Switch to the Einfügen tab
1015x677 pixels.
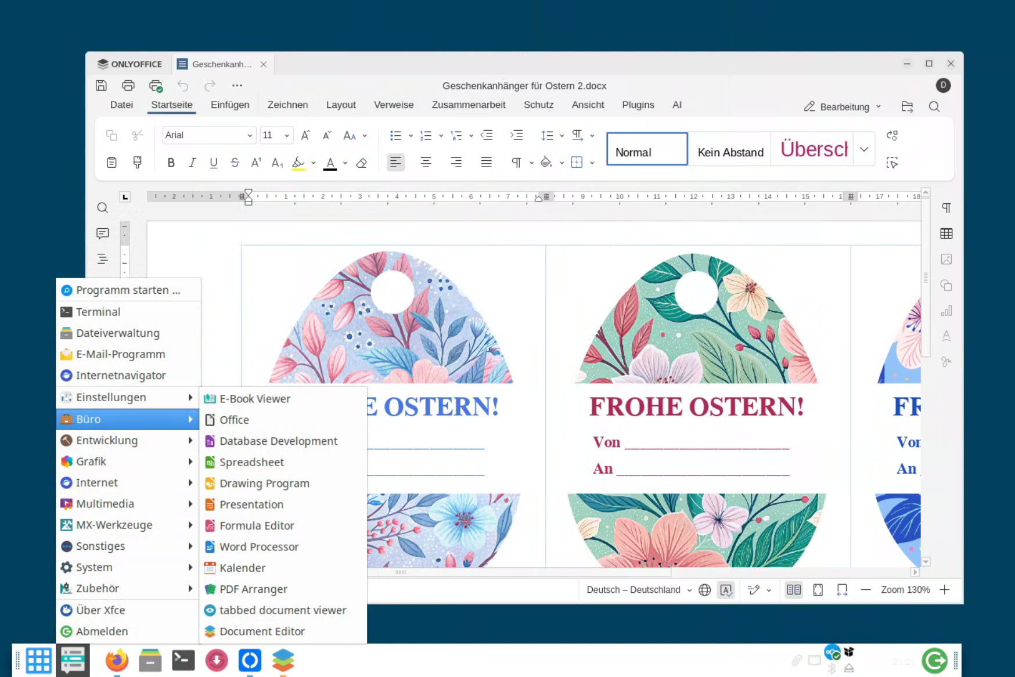(x=230, y=105)
